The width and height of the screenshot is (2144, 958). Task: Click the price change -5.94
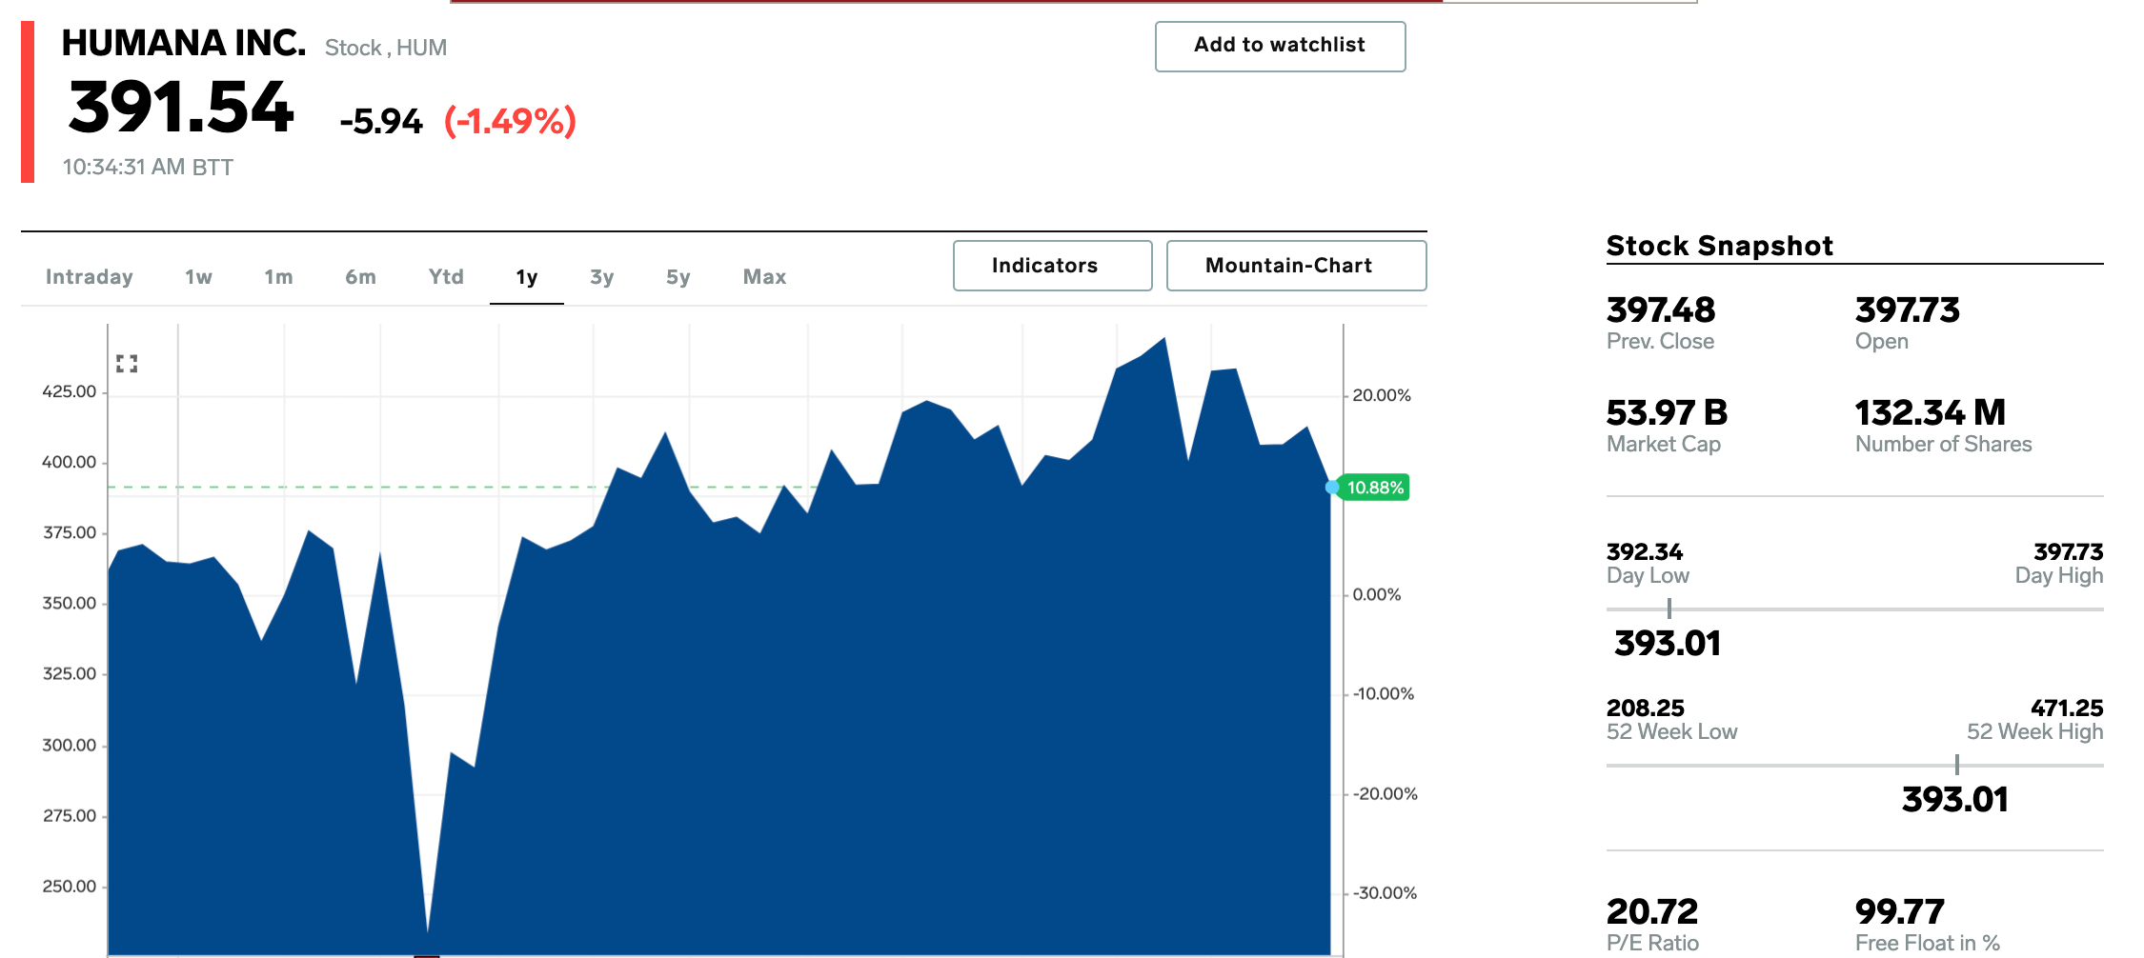tap(381, 122)
